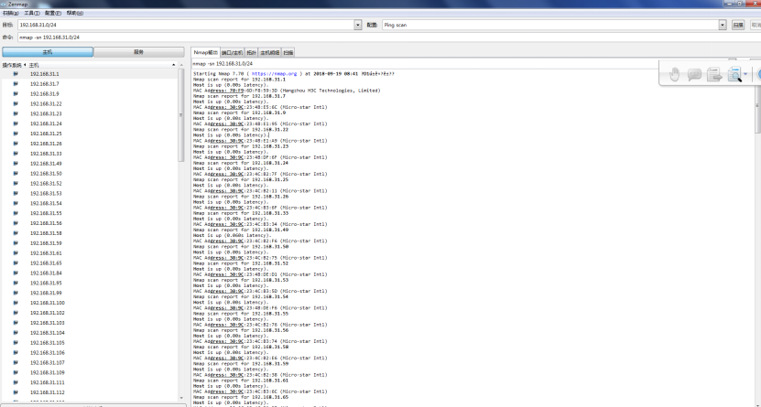Open the target address dropdown arrow
The height and width of the screenshot is (407, 761).
tap(358, 25)
